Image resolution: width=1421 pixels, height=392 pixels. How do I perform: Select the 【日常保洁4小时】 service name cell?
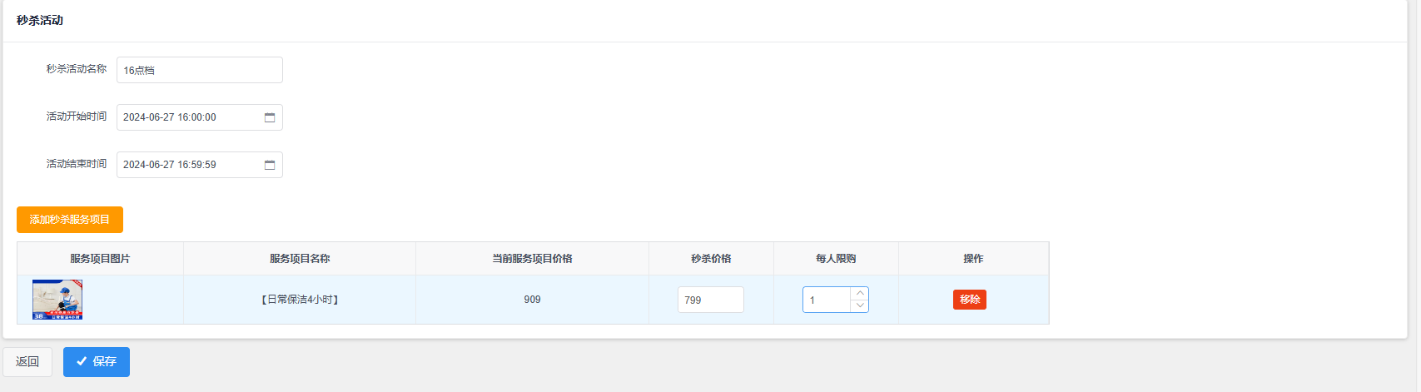point(300,300)
